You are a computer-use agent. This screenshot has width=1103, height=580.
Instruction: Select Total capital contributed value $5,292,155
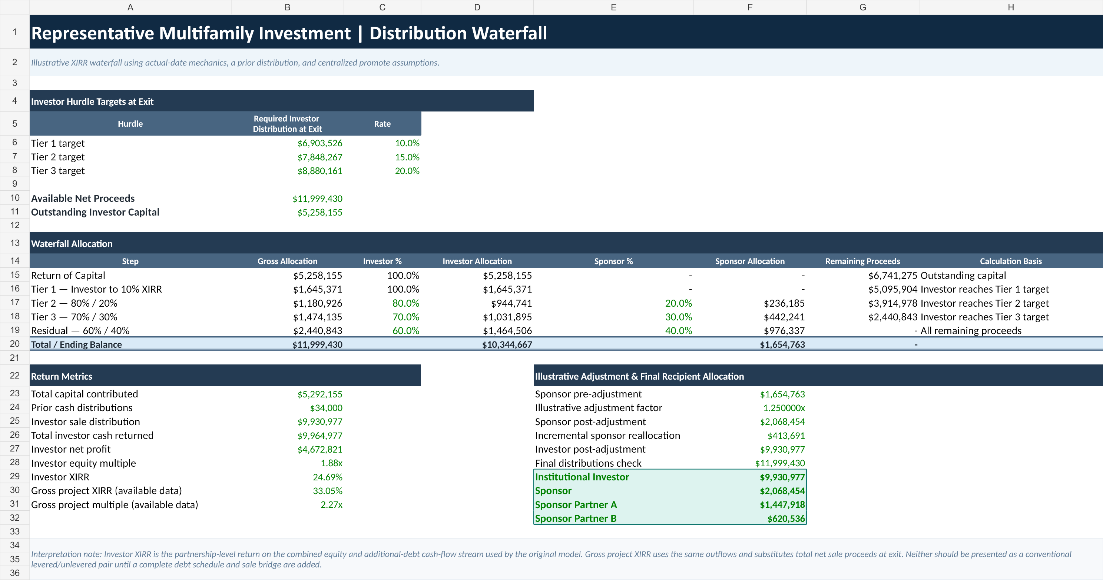(x=320, y=394)
